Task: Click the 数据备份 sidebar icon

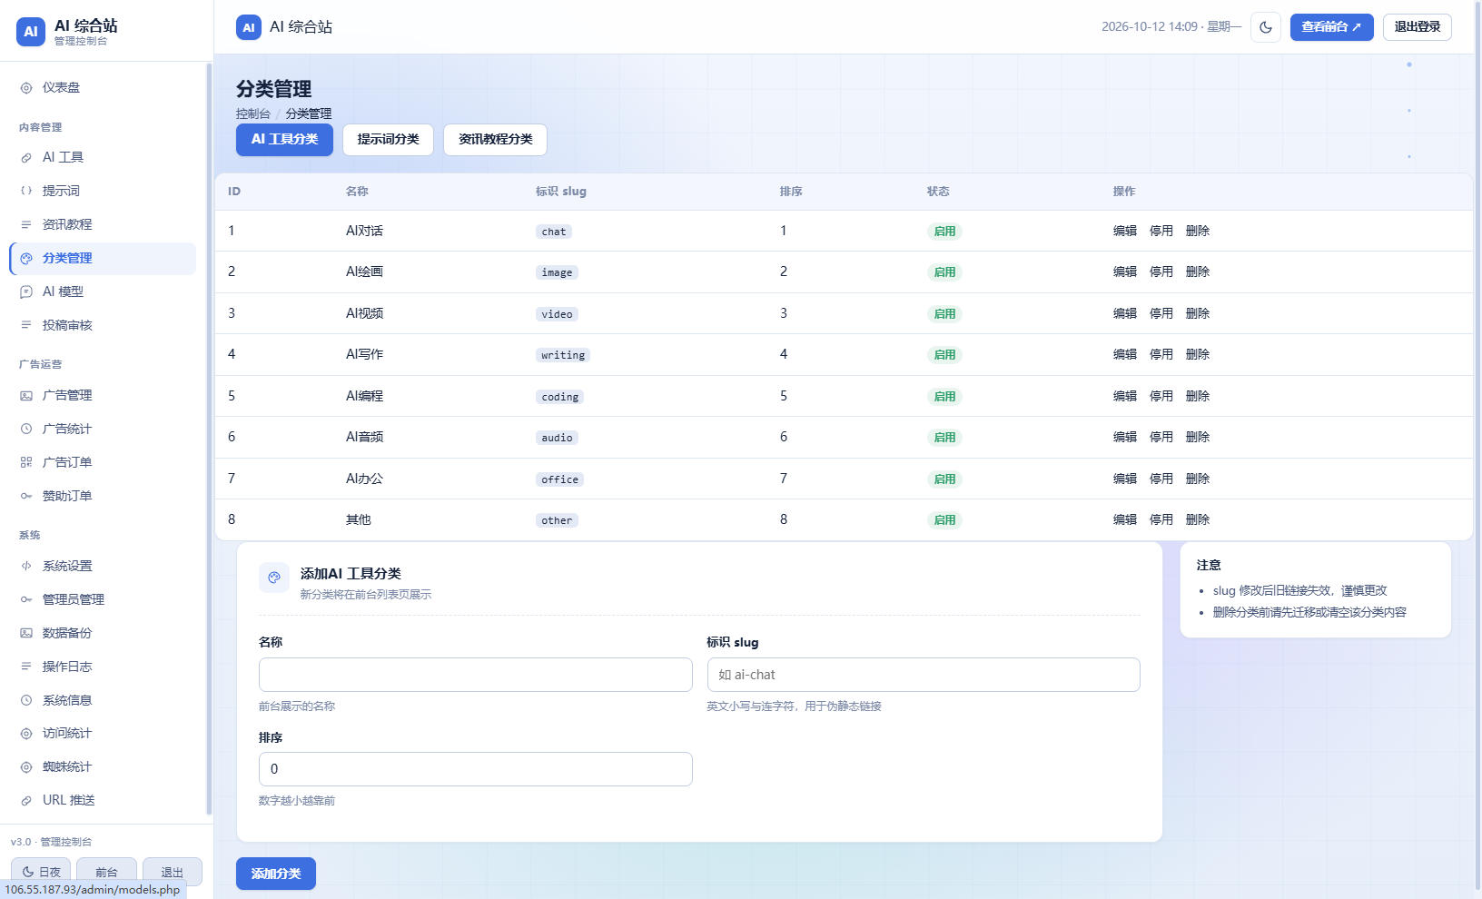Action: tap(26, 634)
